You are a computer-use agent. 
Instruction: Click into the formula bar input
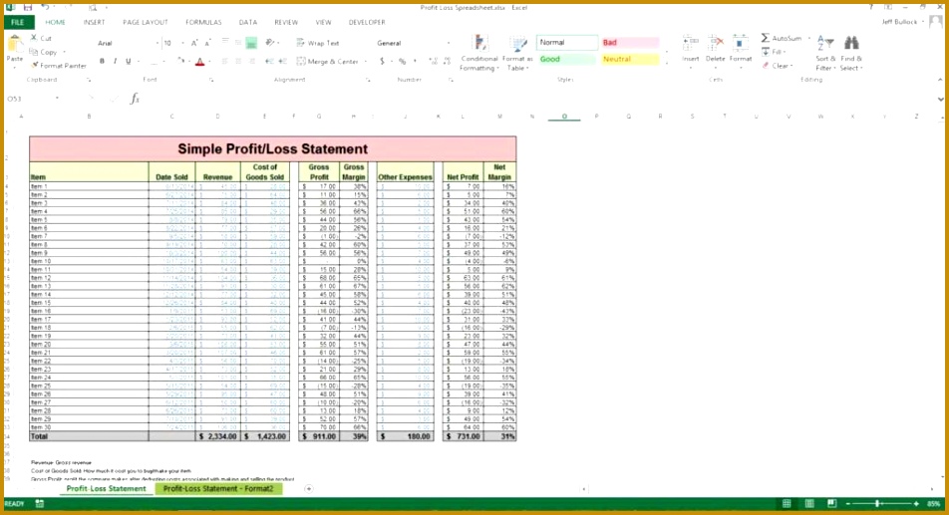click(538, 99)
